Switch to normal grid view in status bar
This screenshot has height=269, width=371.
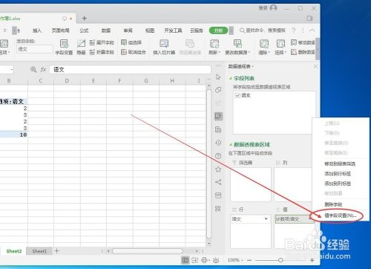coord(185,260)
